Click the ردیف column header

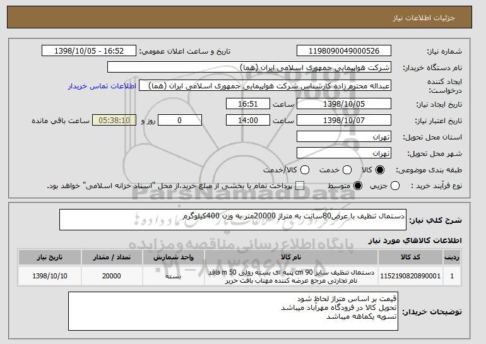click(x=452, y=258)
